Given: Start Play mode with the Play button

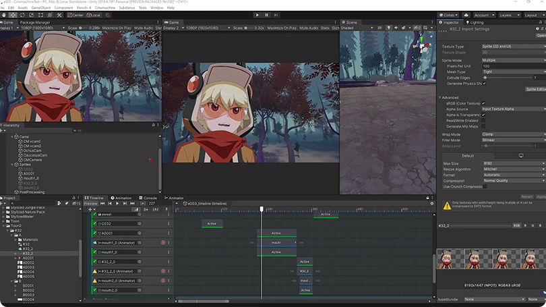Looking at the screenshot, I should pyautogui.click(x=257, y=15).
